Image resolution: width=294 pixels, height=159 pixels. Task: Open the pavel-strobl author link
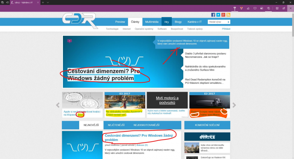(x=128, y=145)
